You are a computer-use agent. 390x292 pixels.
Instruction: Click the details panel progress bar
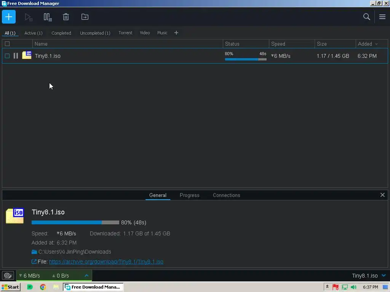pyautogui.click(x=75, y=222)
